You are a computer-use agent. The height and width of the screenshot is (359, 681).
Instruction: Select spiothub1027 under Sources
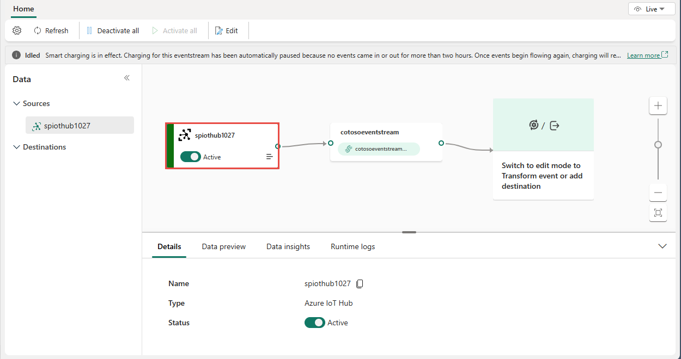[80, 125]
